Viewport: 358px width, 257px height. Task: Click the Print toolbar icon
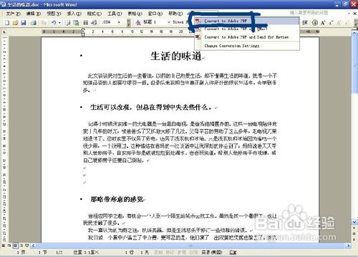34,23
